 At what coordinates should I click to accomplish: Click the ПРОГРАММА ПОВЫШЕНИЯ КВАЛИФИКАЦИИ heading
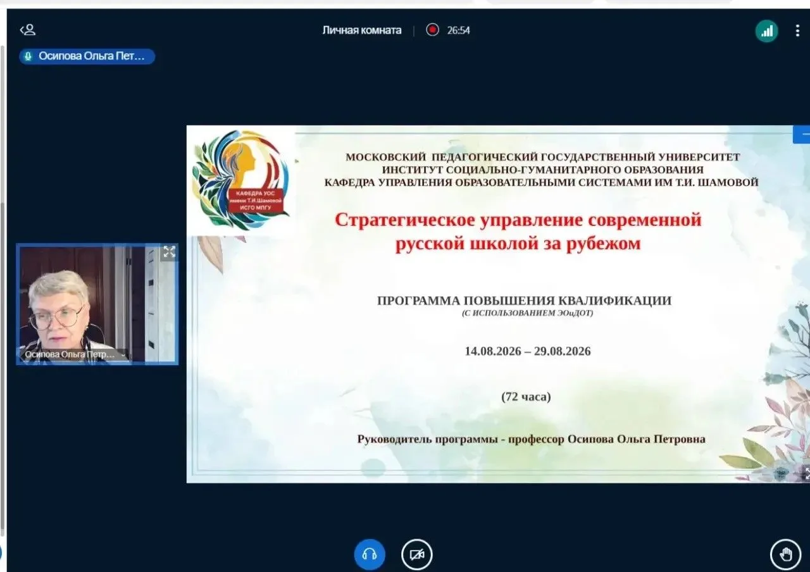pyautogui.click(x=524, y=301)
